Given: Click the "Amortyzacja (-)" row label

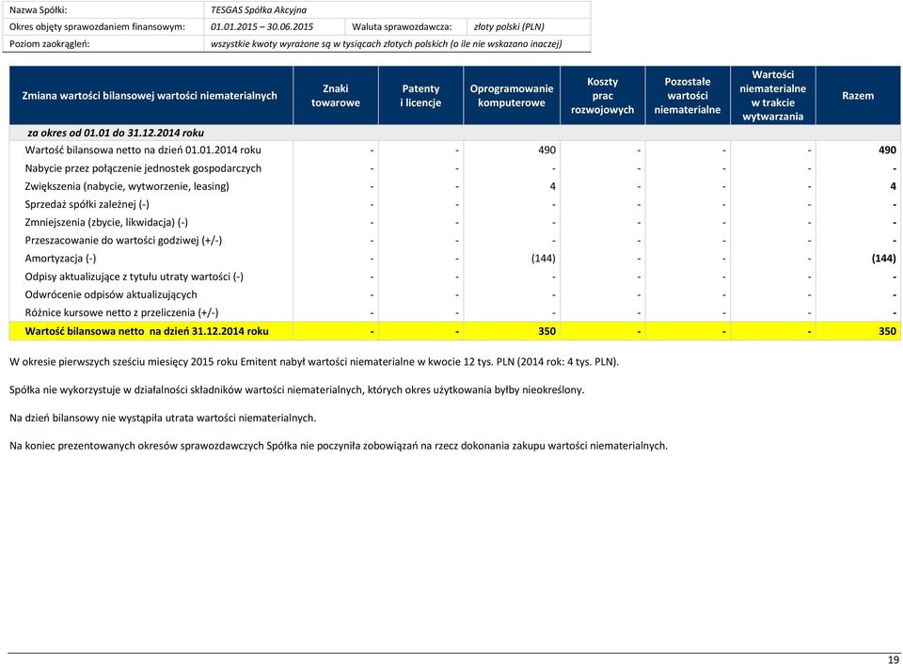Looking at the screenshot, I should point(60,259).
